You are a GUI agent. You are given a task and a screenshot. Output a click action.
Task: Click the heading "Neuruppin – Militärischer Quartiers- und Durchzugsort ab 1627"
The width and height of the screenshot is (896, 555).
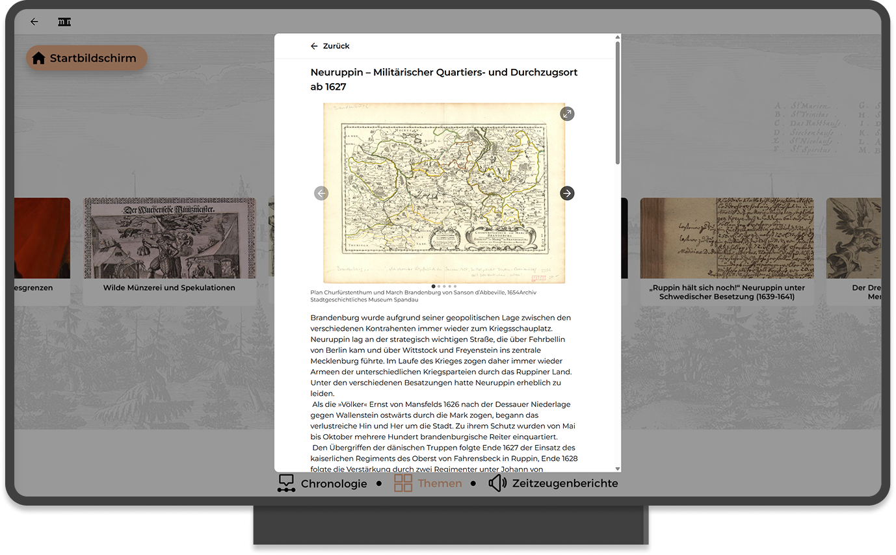pos(444,79)
